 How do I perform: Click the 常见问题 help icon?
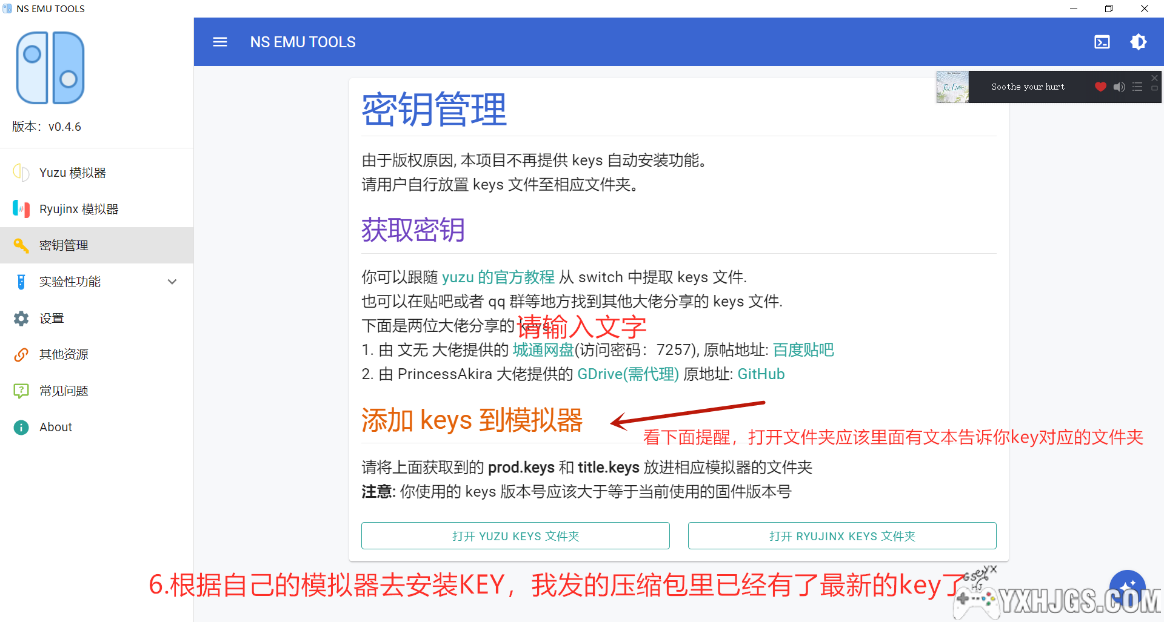[21, 391]
